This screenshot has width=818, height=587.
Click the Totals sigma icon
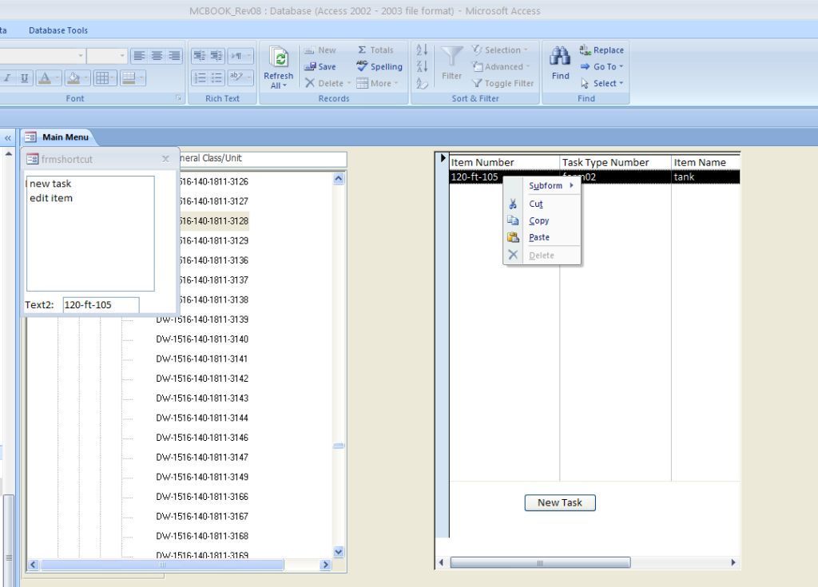pos(362,50)
